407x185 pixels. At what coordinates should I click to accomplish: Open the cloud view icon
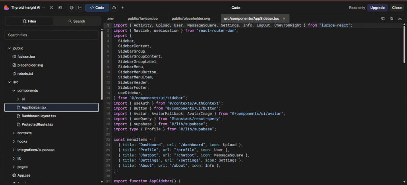click(114, 8)
